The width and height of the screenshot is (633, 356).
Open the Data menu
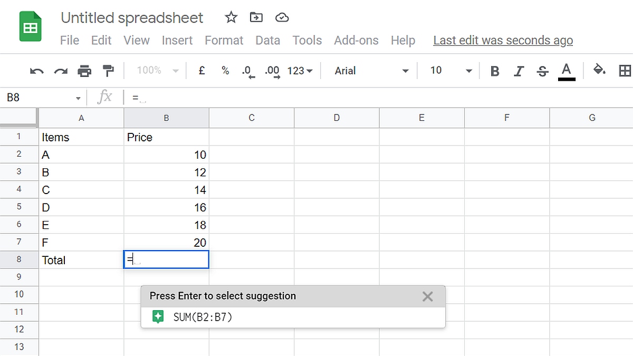(x=267, y=40)
